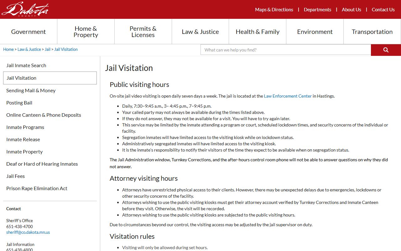Viewport: 401px width, 251px height.
Task: Click "It is the inmate's responsibility" bullet
Action: click(236, 150)
